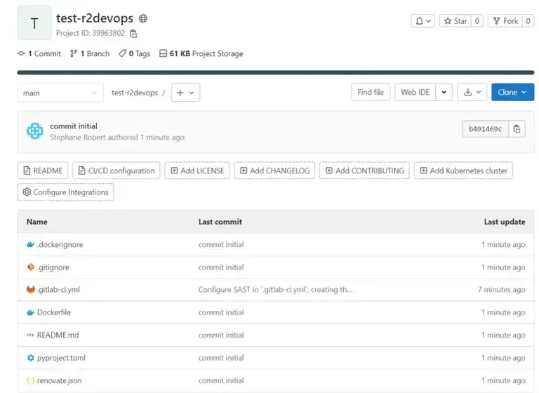This screenshot has width=539, height=393.
Task: Click Add Kubernetes cluster
Action: pos(463,171)
